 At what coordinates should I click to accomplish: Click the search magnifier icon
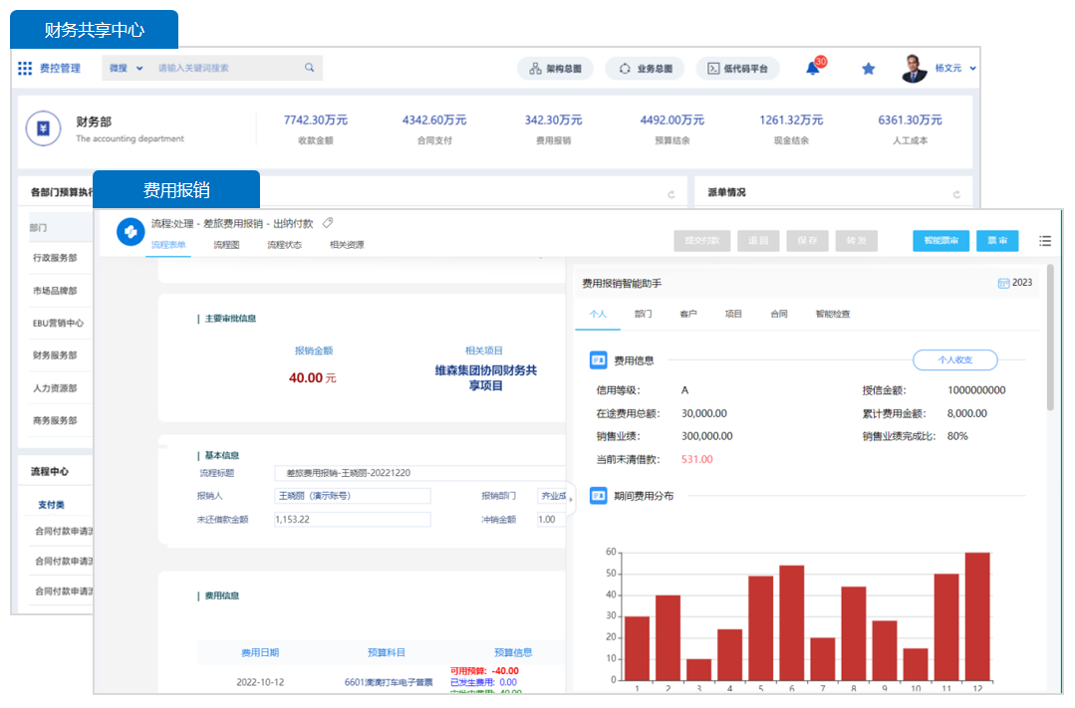tap(309, 67)
